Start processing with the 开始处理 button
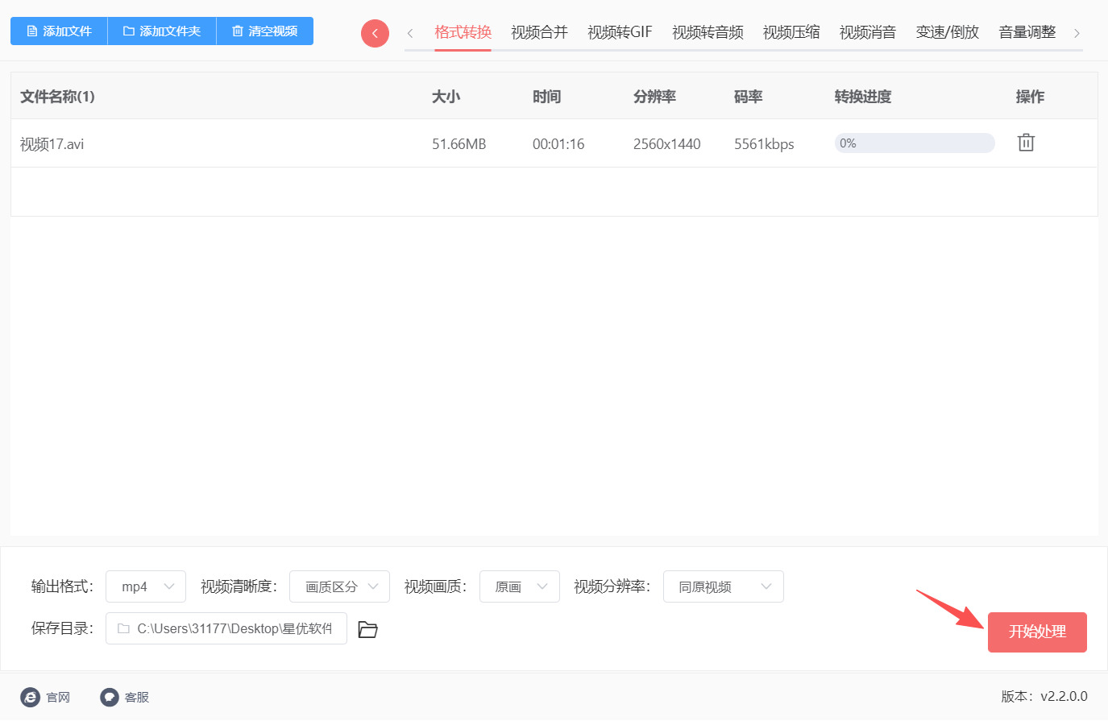Screen dimensions: 1108x721 tap(1037, 632)
